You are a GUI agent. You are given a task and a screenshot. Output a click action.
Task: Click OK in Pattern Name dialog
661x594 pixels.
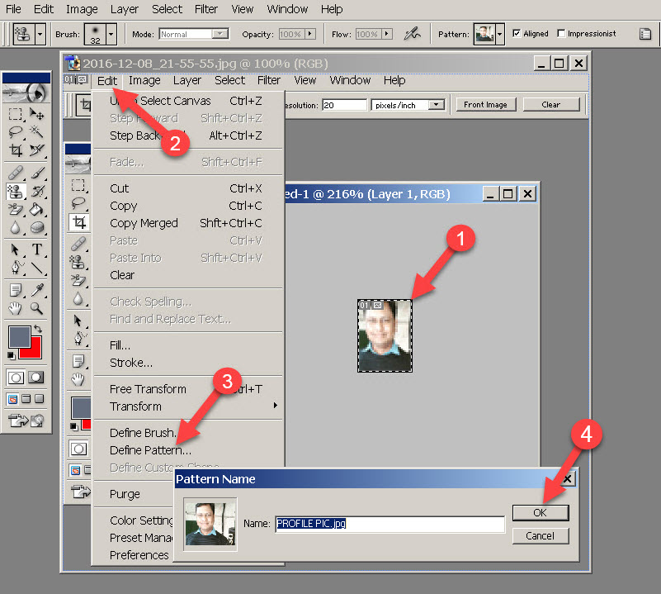coord(540,512)
